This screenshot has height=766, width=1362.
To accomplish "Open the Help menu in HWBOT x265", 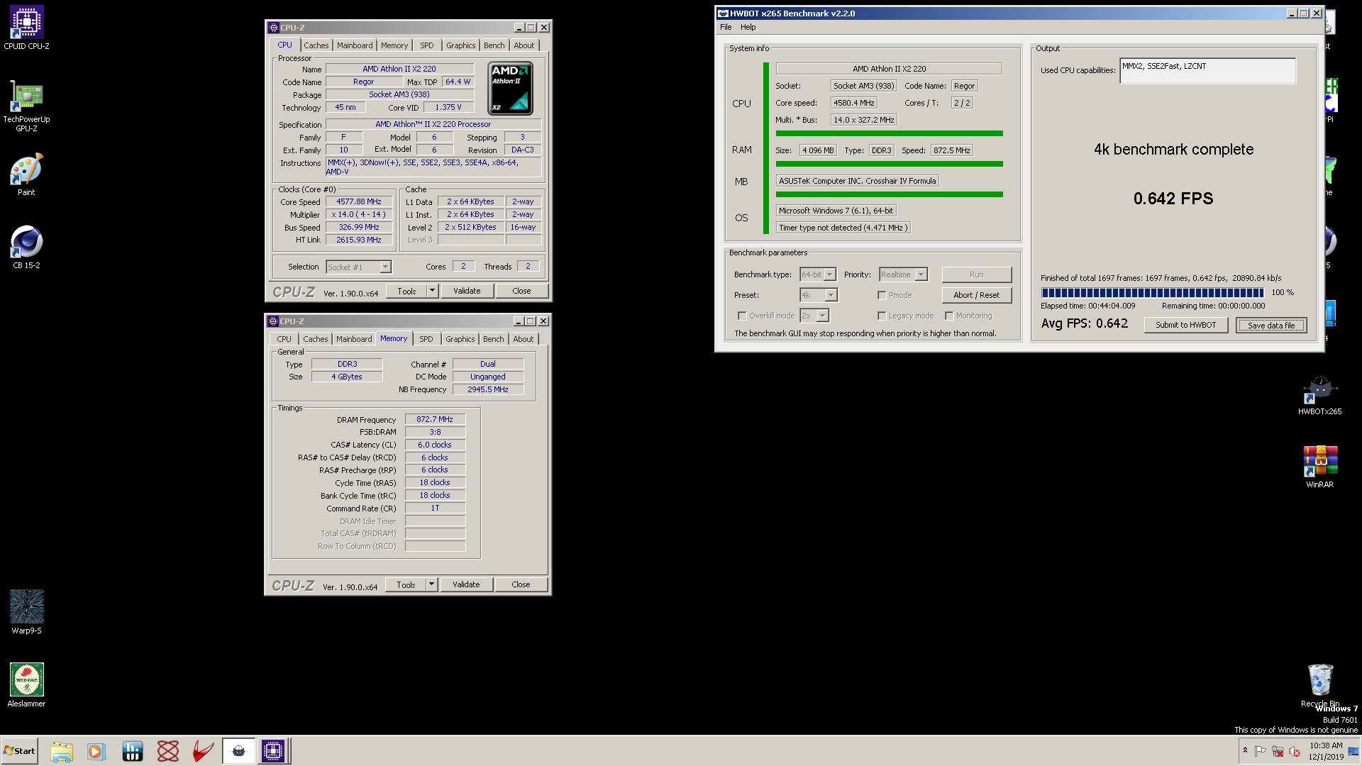I will coord(748,27).
